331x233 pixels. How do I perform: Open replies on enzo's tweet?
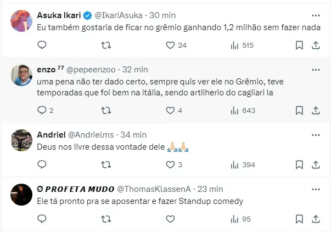tap(42, 110)
